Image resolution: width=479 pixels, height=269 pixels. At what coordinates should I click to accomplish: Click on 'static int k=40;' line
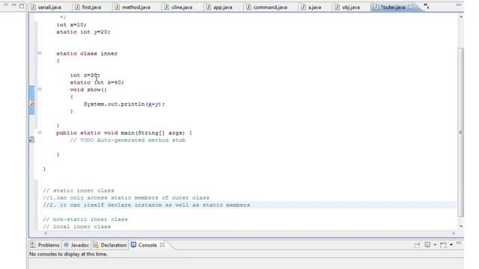point(97,82)
